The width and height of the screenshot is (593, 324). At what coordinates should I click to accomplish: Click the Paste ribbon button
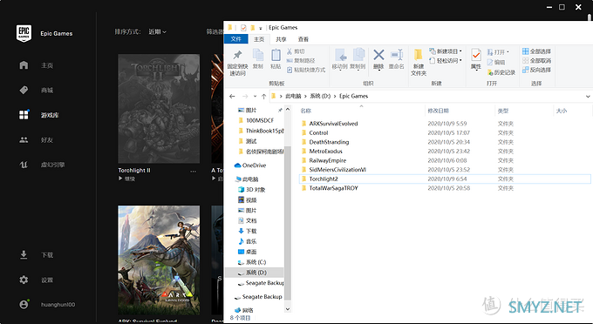pos(276,59)
